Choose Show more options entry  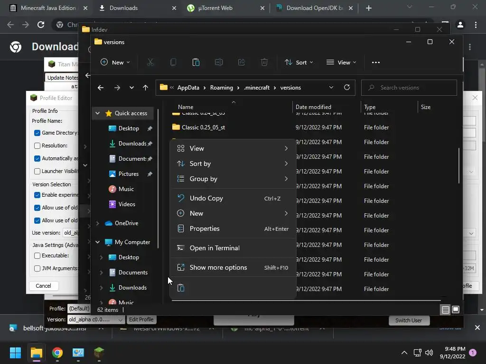233,268
